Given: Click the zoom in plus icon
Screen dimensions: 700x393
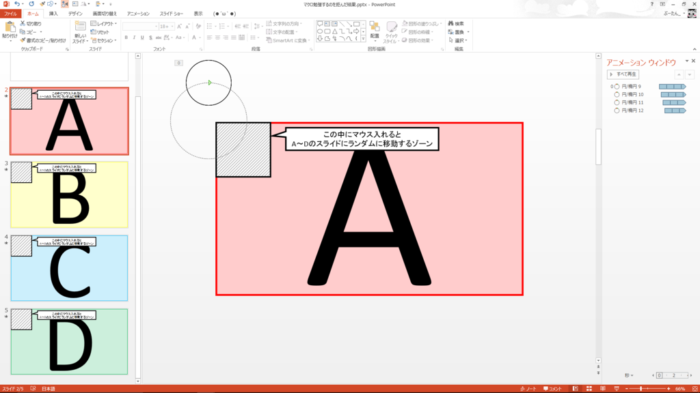Looking at the screenshot, I should point(669,388).
